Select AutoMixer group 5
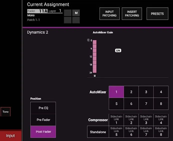The image size is (173, 141). click(x=116, y=104)
